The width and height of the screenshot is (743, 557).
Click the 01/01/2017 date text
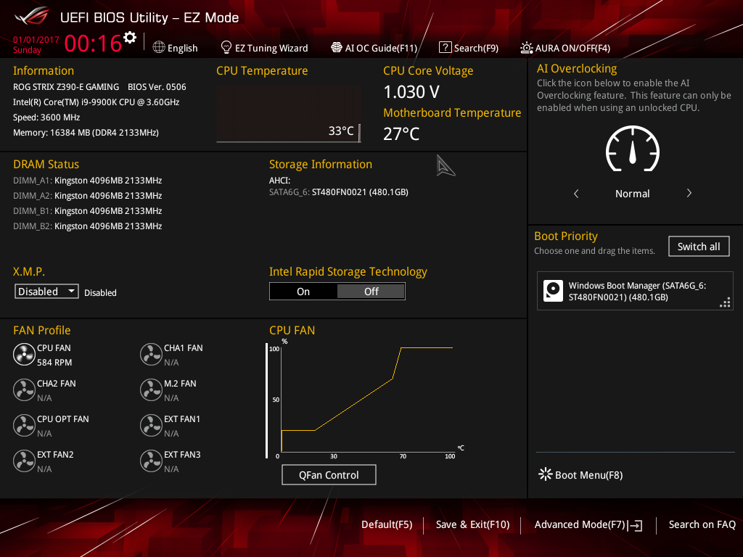pyautogui.click(x=36, y=40)
